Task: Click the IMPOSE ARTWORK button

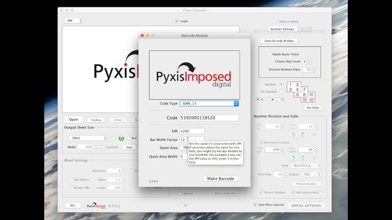Action: 306,205
